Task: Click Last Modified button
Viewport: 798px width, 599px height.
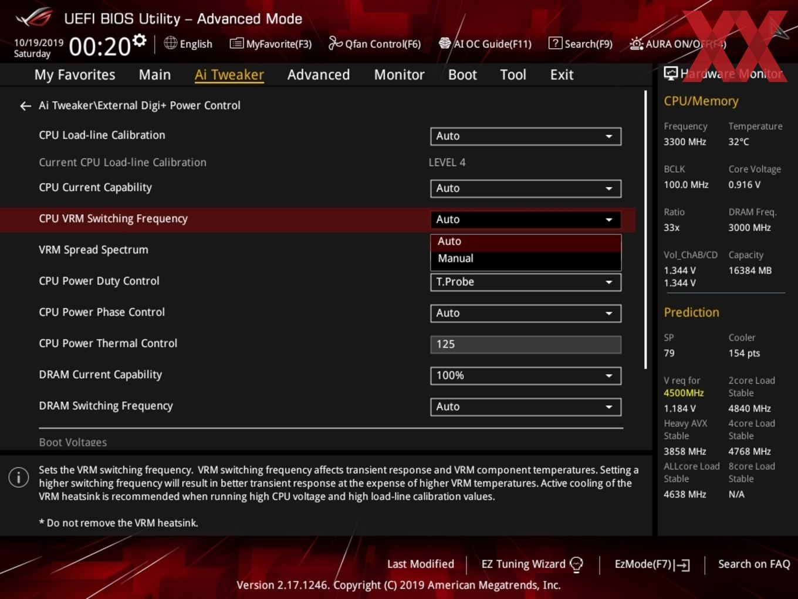Action: 420,564
